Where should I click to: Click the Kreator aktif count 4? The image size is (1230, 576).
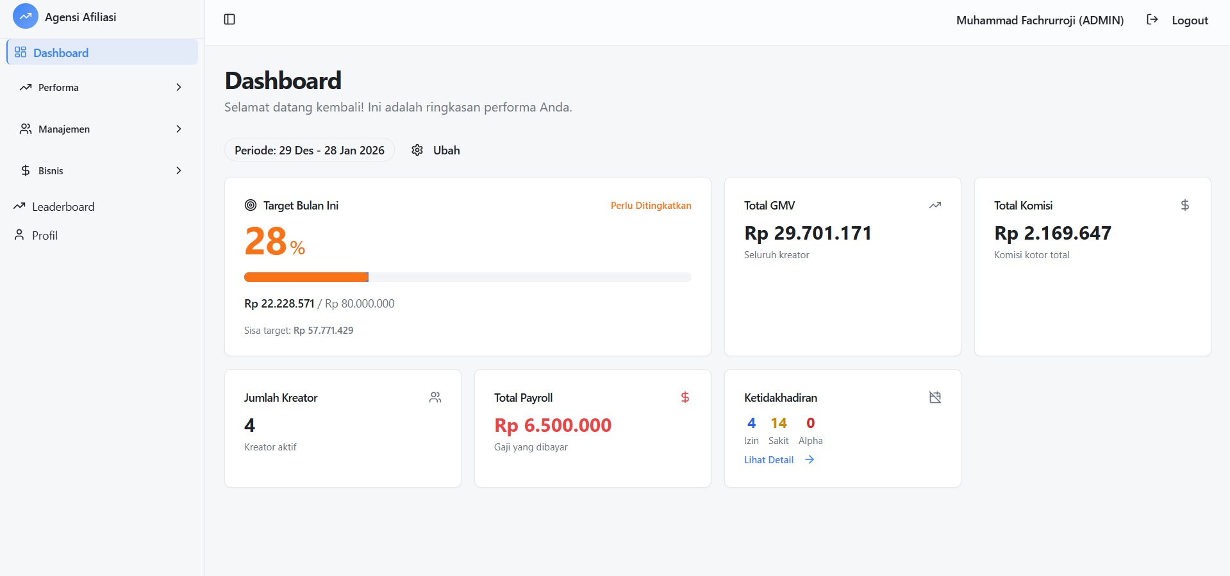pyautogui.click(x=249, y=425)
